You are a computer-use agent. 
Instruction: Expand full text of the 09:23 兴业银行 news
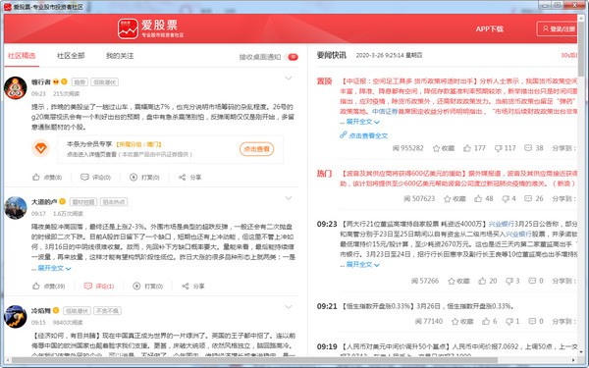362,264
